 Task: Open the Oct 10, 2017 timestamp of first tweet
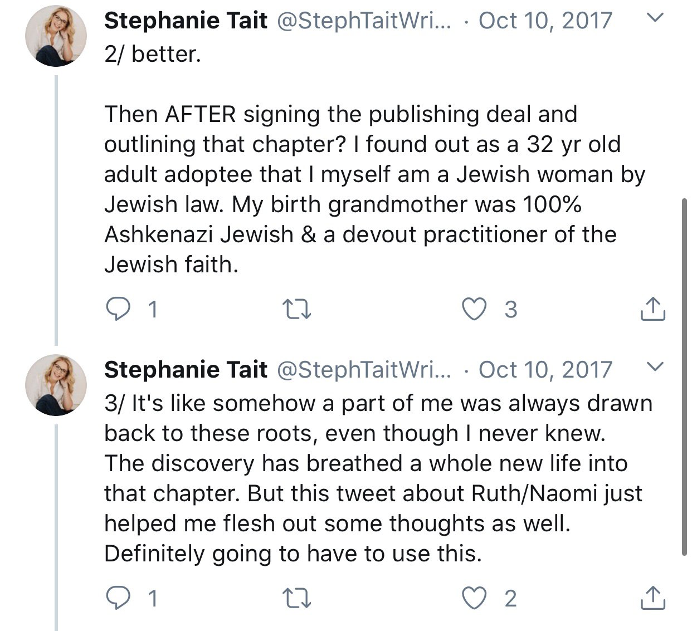coord(545,21)
